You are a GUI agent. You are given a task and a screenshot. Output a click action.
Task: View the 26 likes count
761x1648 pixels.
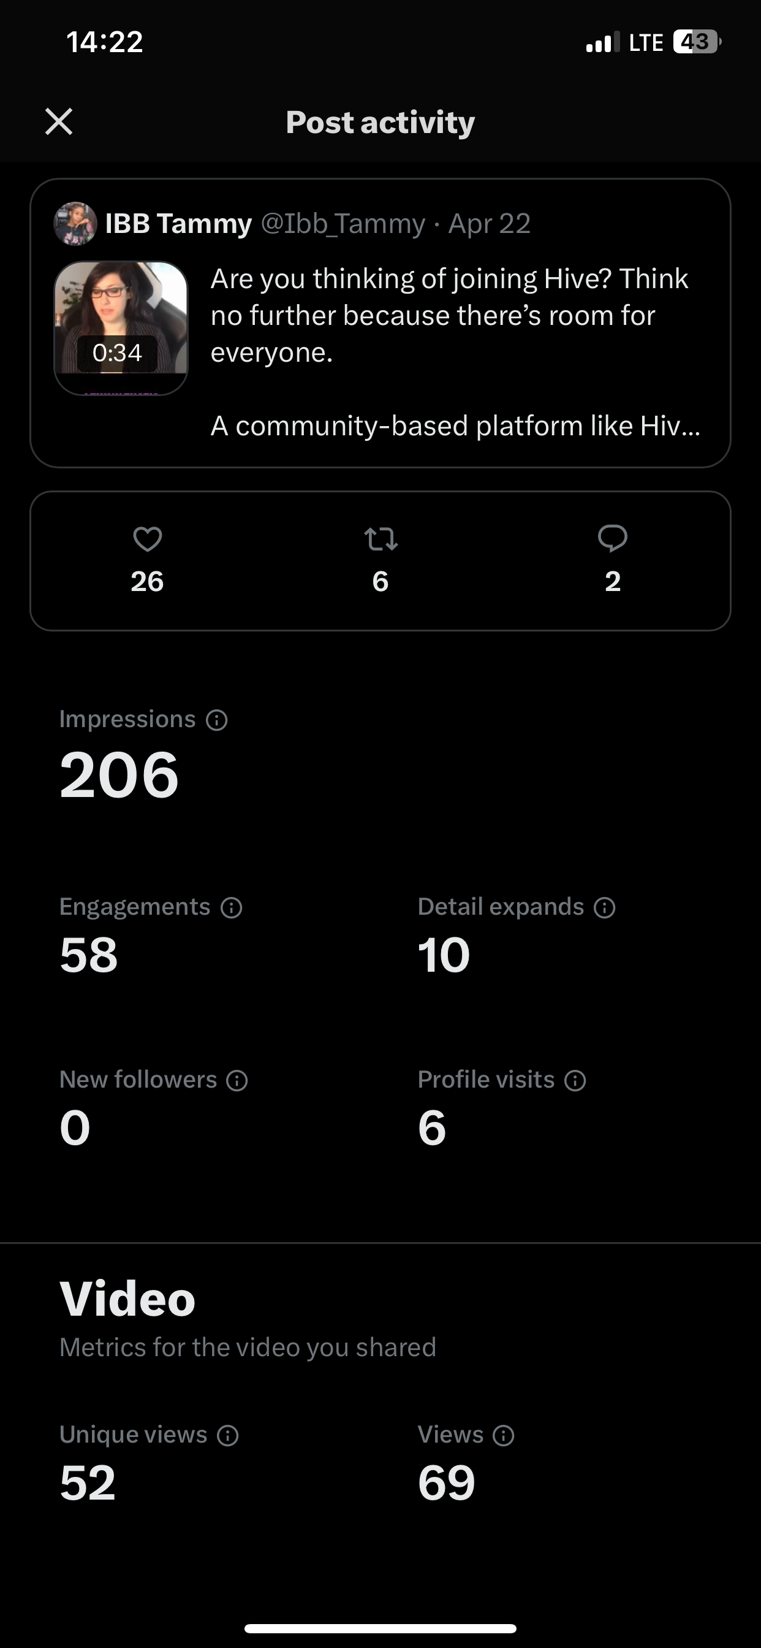(x=147, y=582)
